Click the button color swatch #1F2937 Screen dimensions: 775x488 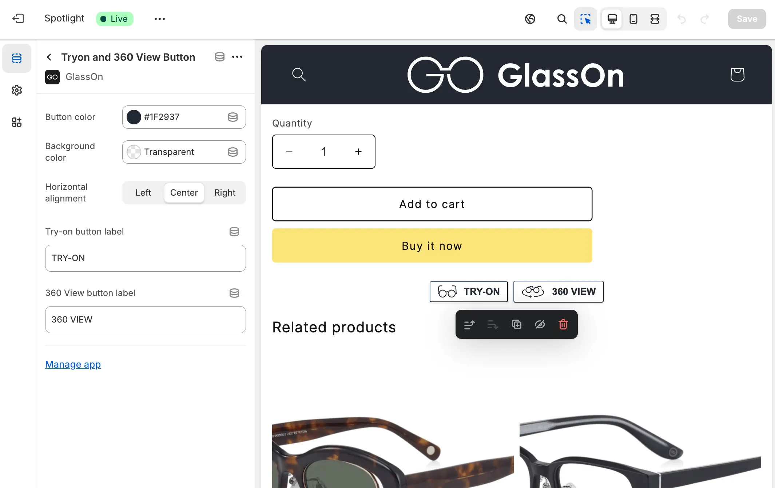[x=133, y=117]
